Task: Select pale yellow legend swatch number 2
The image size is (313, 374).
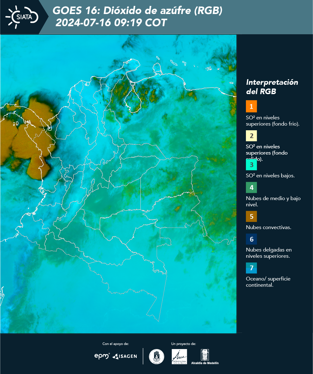Action: [x=251, y=136]
